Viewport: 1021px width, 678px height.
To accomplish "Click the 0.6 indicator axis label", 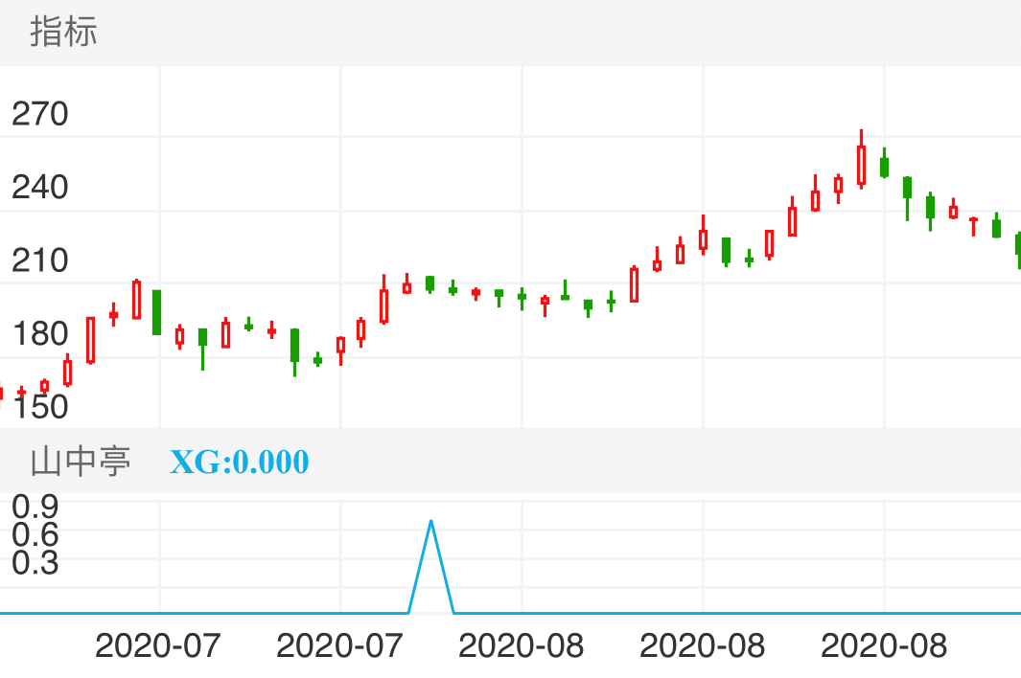I will click(x=35, y=535).
